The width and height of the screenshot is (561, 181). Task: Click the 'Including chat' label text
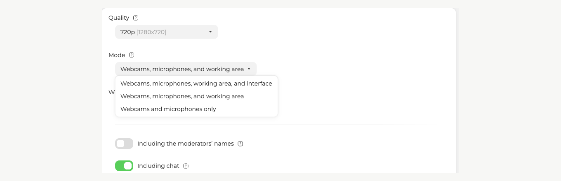tap(158, 166)
